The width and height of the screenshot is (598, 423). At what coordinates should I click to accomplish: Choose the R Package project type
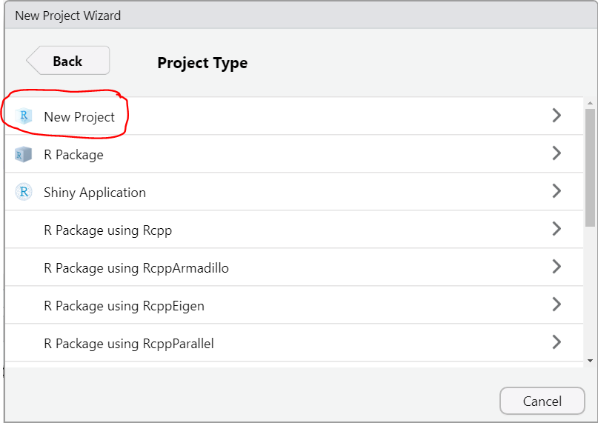[294, 153]
